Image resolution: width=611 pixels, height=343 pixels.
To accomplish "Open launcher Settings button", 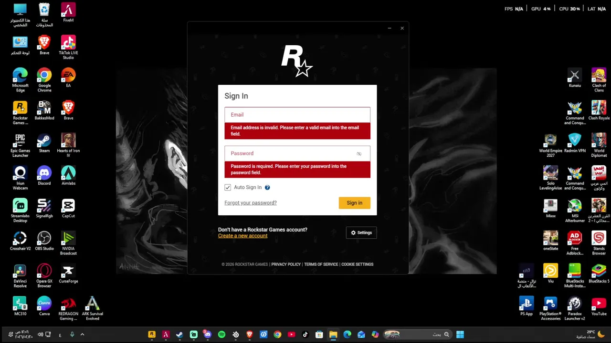I will point(361,232).
